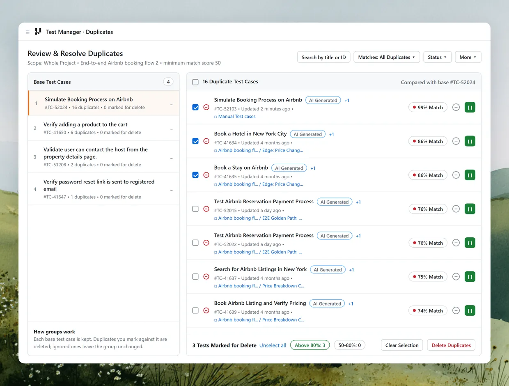Click red minus icon for Search for Airbnb Listings
The height and width of the screenshot is (386, 509).
pos(206,276)
